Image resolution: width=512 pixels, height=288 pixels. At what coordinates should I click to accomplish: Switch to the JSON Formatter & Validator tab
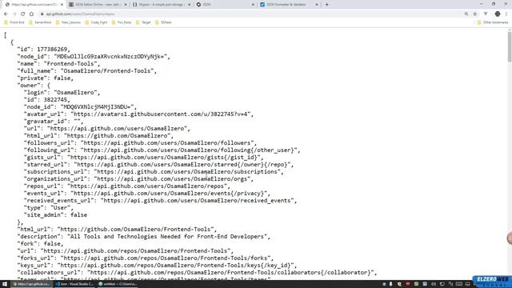288,5
